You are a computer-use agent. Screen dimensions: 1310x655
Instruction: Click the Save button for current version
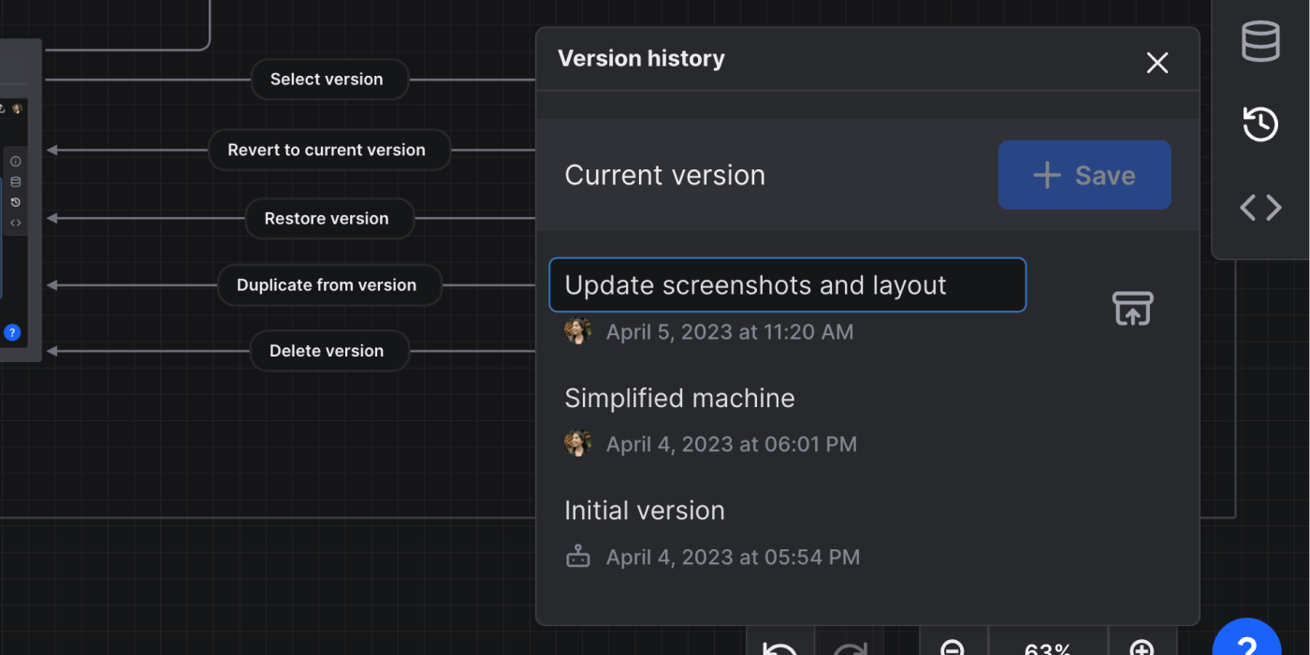click(x=1084, y=175)
